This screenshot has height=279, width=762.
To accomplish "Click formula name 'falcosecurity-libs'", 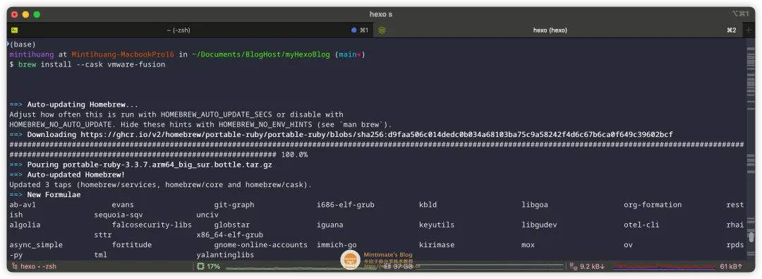I will tap(152, 225).
